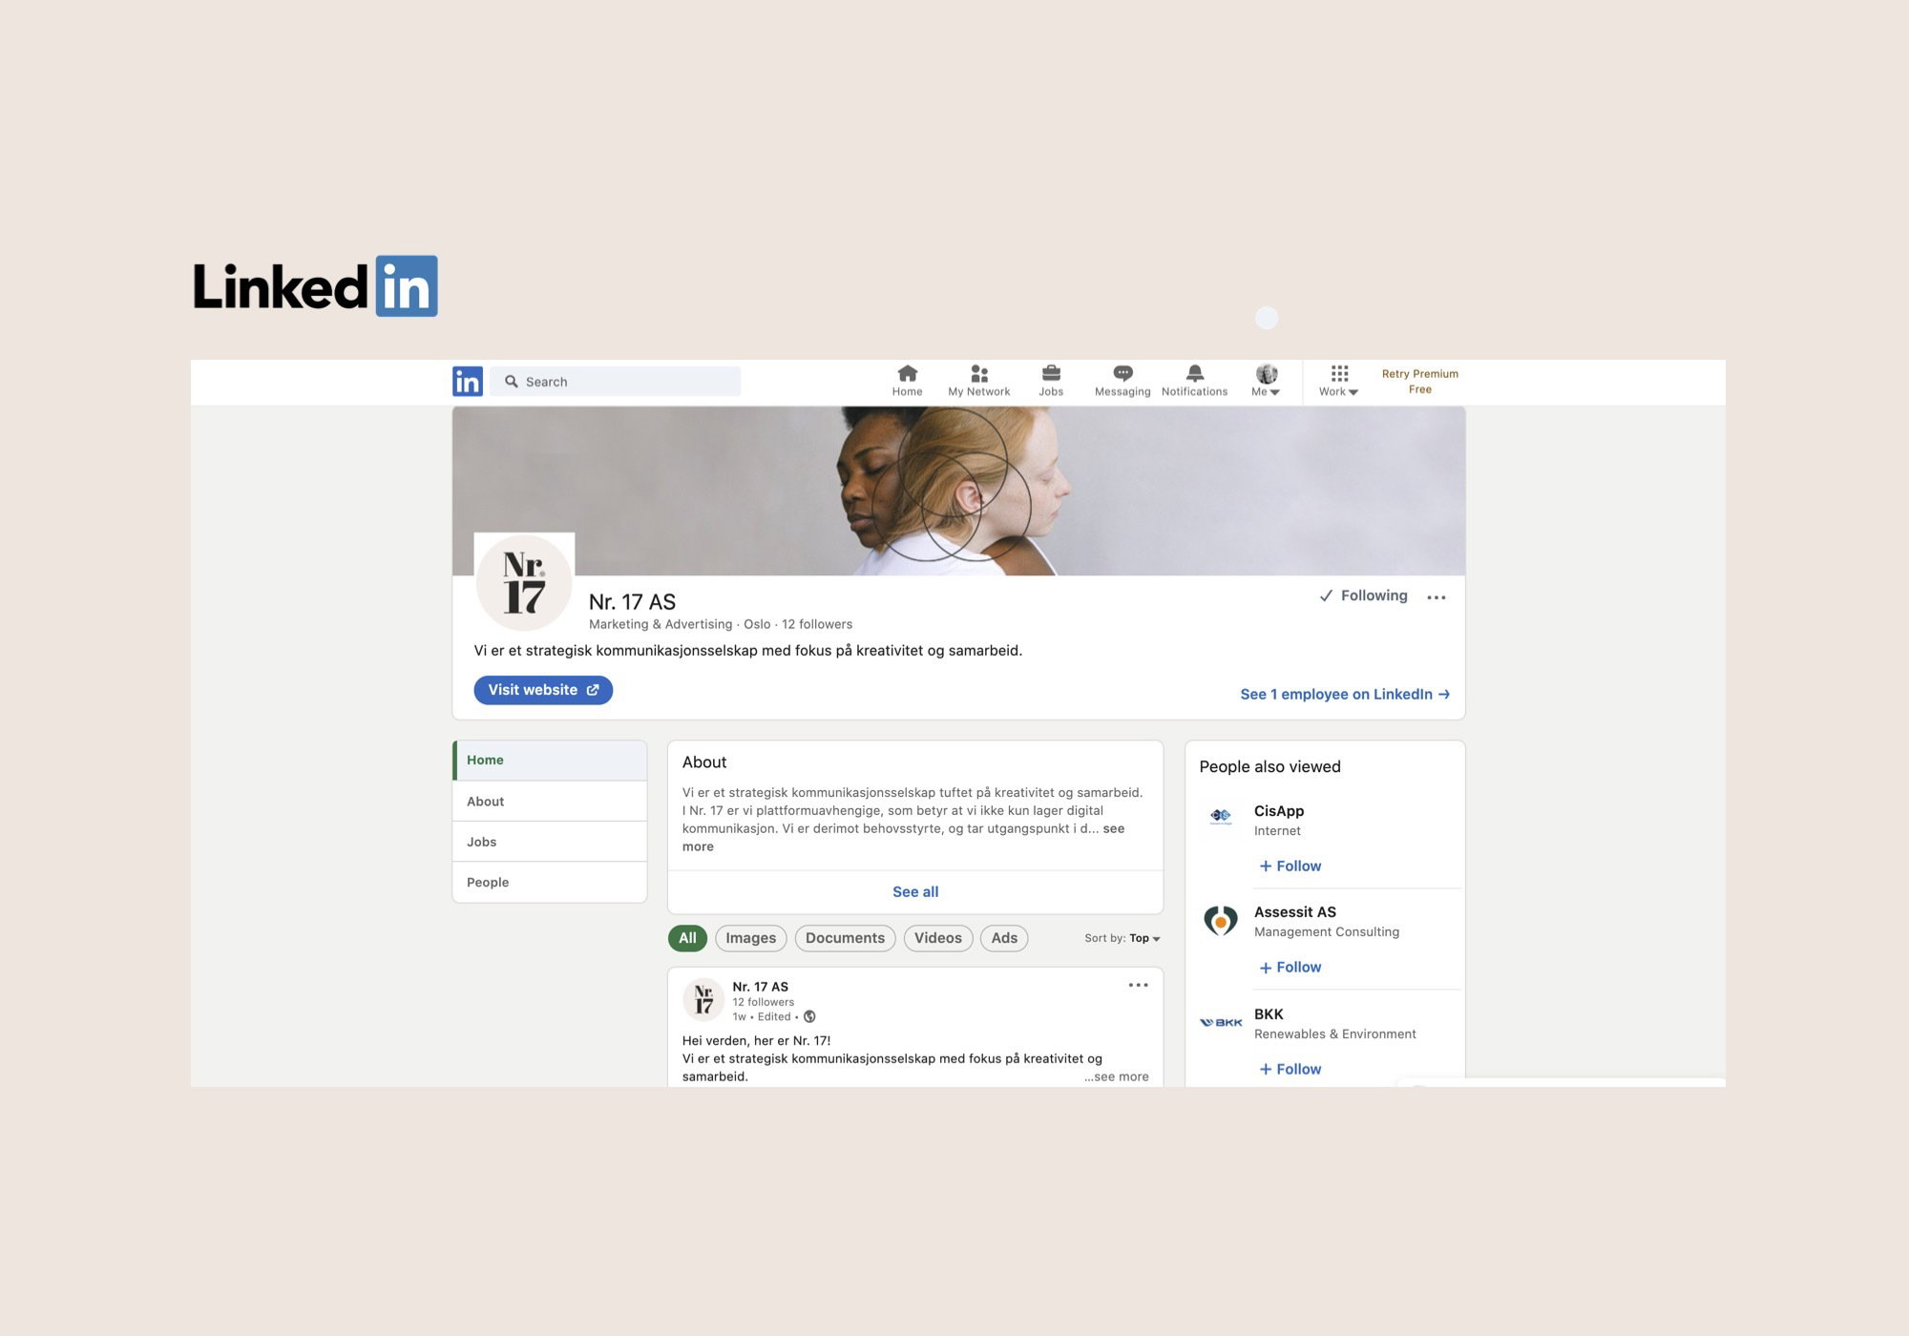Viewport: 1909px width, 1336px height.
Task: Open post three-dots options menu
Action: tap(1139, 985)
